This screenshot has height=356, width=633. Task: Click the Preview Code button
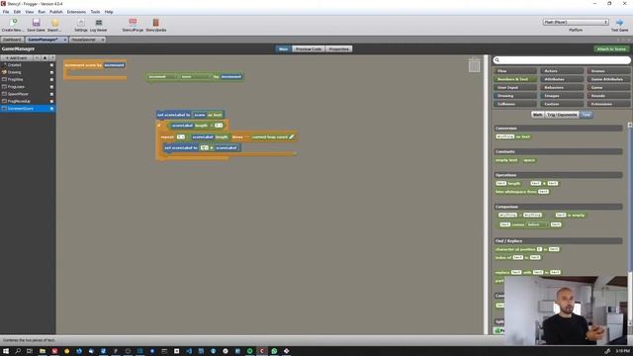coord(309,48)
